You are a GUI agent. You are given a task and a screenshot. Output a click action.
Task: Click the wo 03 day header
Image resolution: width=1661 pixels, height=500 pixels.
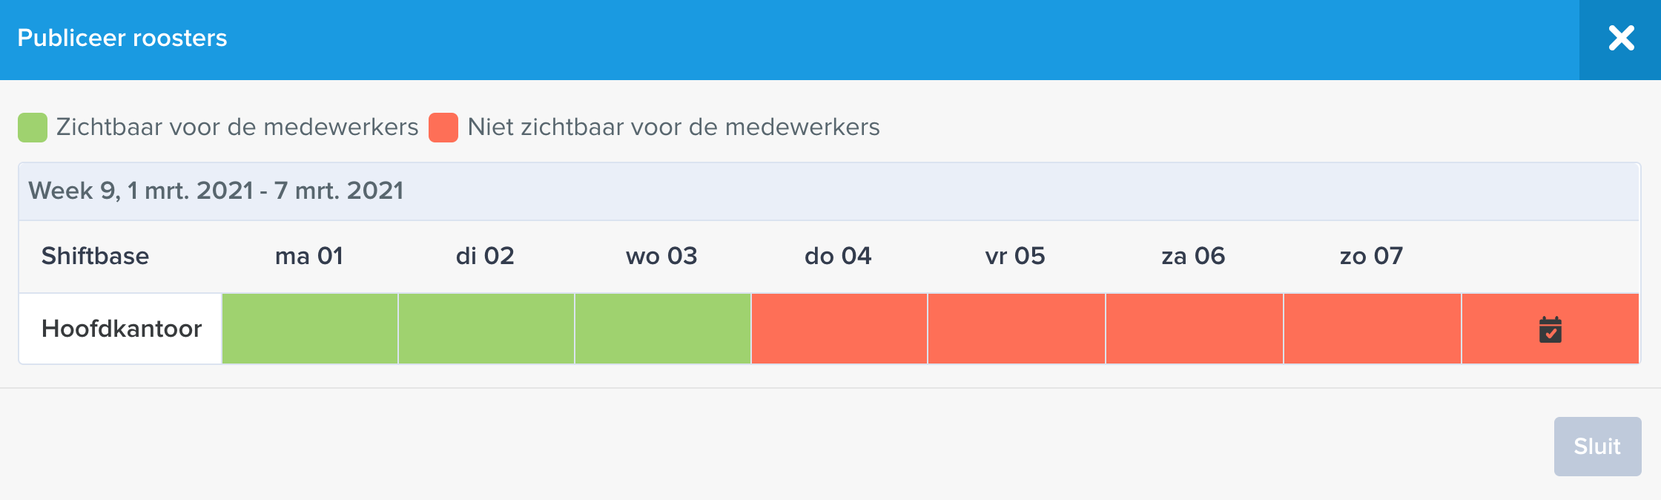tap(661, 256)
